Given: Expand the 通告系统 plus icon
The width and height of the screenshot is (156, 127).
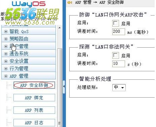Looking at the screenshot, I should click(x=6, y=54).
